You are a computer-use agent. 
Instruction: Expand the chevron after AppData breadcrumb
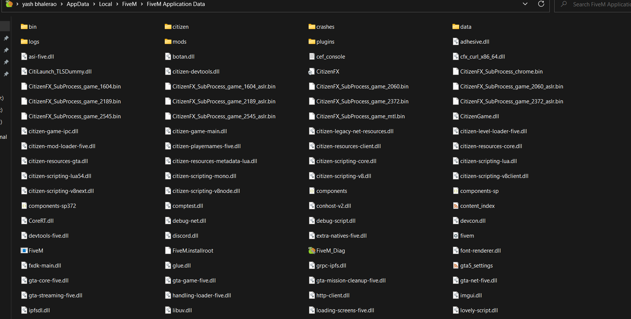click(94, 4)
